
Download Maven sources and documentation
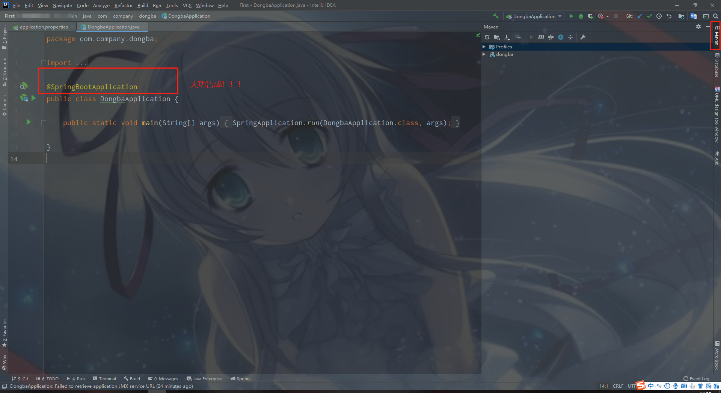coord(507,37)
